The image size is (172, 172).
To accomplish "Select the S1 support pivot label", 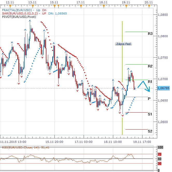I will coord(150,114).
